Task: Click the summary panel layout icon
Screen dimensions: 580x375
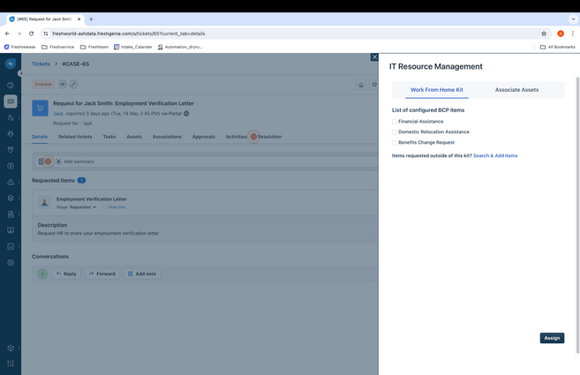Action: click(x=41, y=161)
